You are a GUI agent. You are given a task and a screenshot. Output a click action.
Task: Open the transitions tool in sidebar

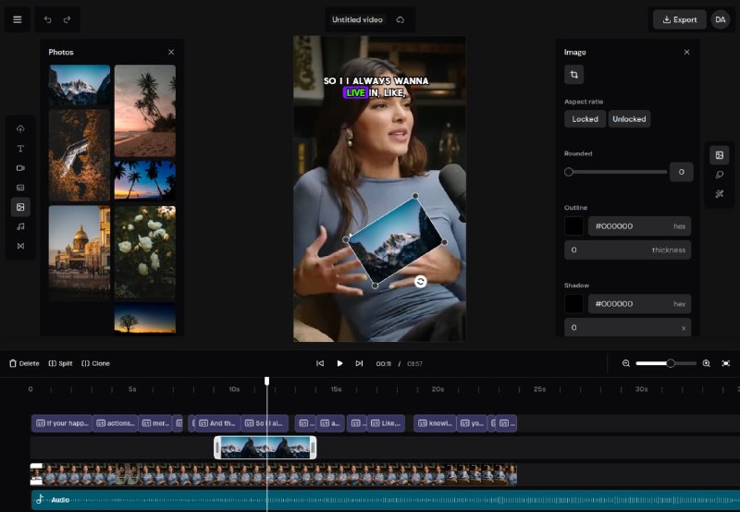click(20, 246)
